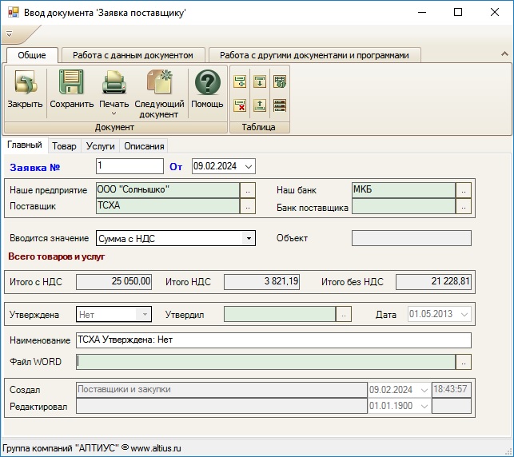Expand the Вводится значение combo box
Image resolution: width=514 pixels, height=457 pixels.
coord(249,238)
